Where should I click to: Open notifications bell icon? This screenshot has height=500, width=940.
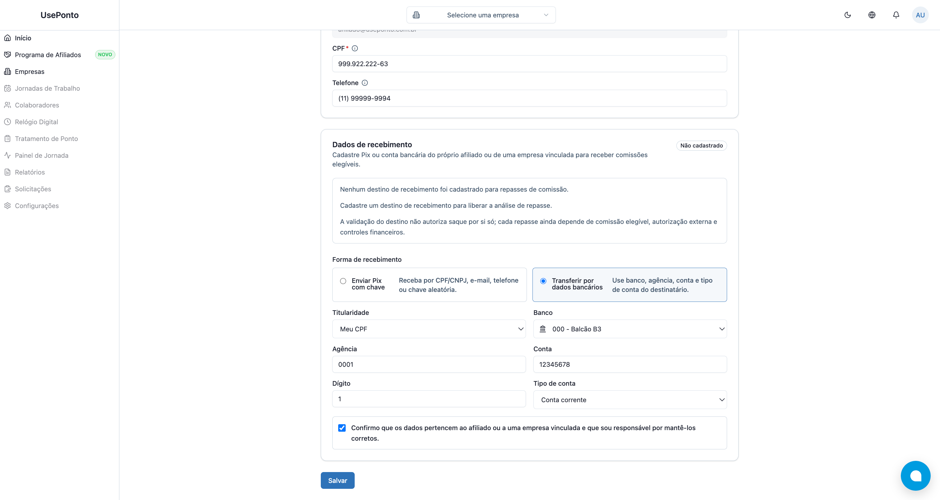pyautogui.click(x=896, y=15)
